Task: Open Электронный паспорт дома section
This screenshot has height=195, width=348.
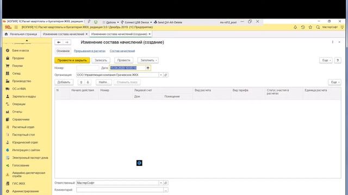Action: click(30, 158)
